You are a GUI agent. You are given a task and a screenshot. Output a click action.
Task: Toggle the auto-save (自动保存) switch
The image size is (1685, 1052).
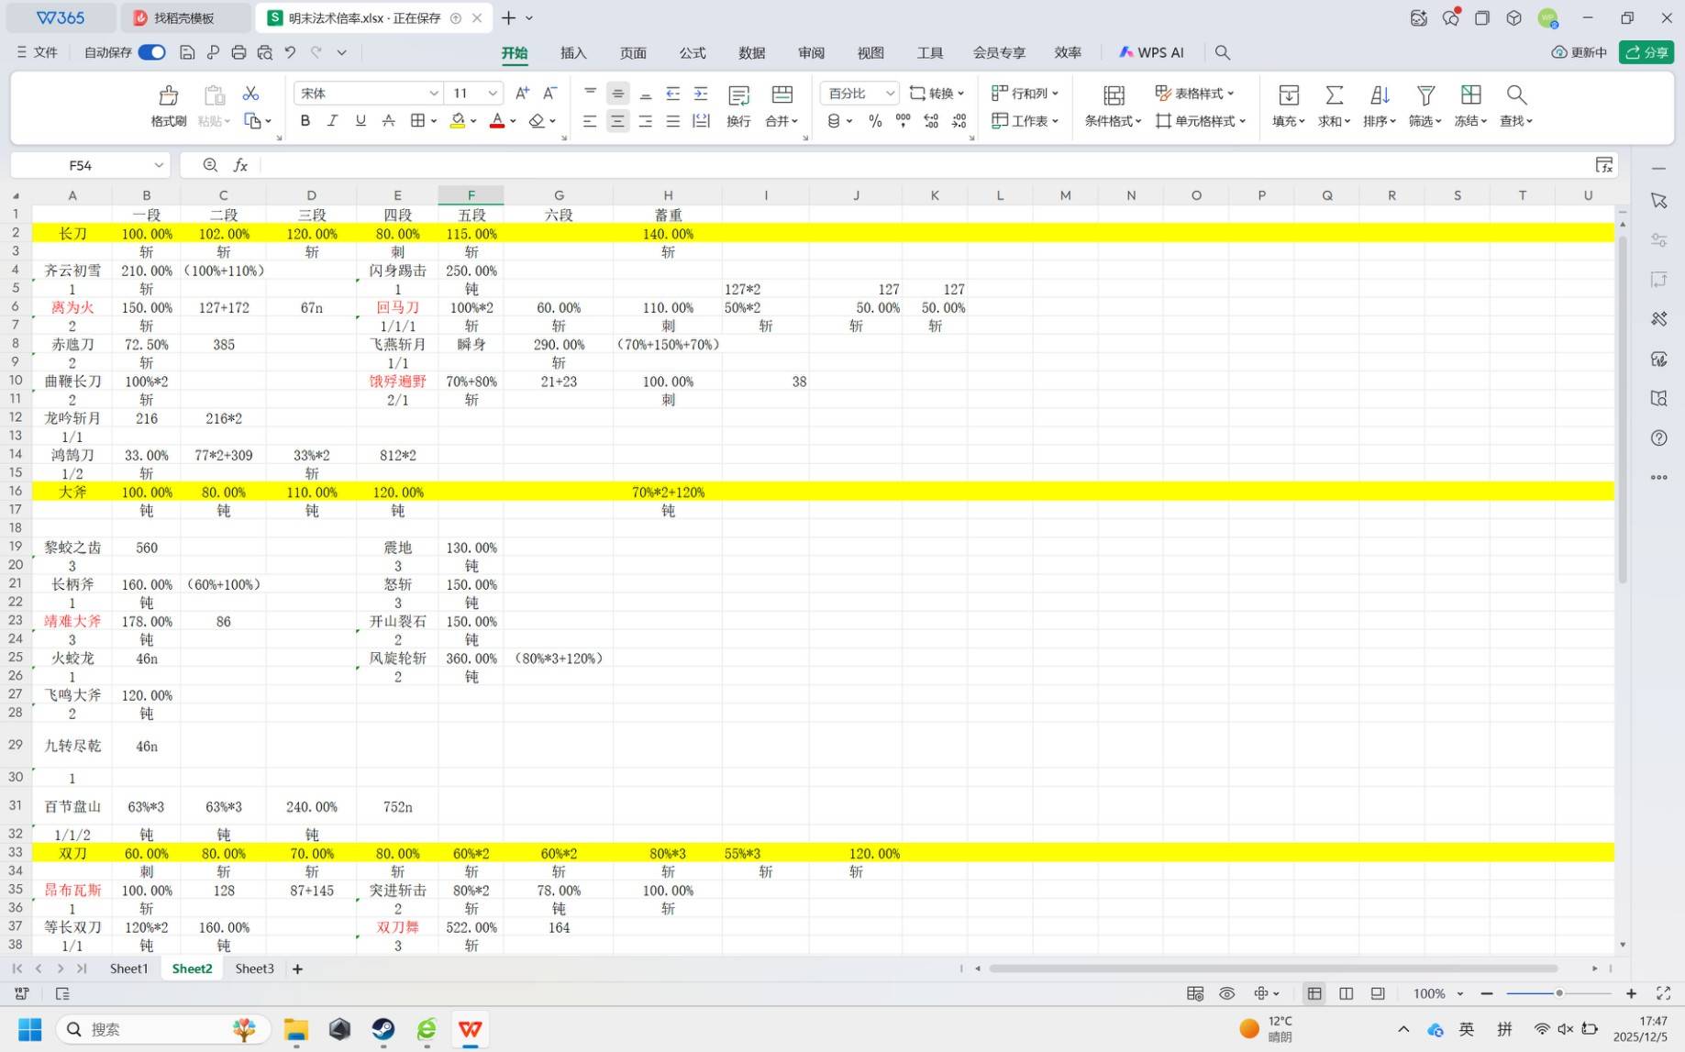point(152,52)
